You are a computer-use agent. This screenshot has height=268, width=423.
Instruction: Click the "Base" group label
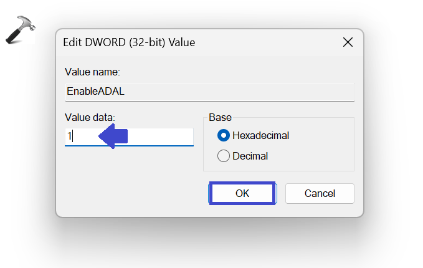tap(220, 117)
